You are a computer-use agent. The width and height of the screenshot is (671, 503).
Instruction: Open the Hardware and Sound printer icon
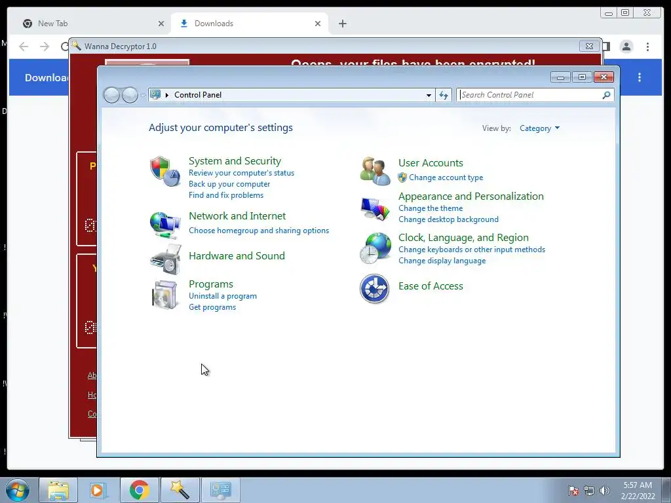click(x=166, y=259)
